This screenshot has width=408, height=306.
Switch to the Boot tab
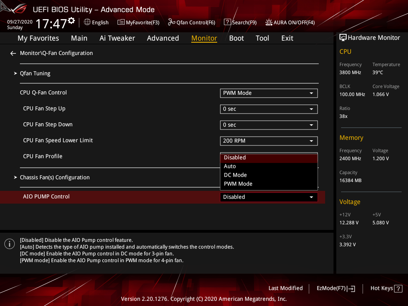coord(237,38)
